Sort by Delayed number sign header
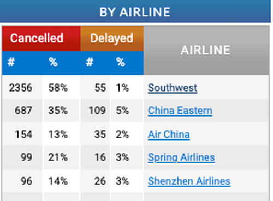 tap(90, 62)
